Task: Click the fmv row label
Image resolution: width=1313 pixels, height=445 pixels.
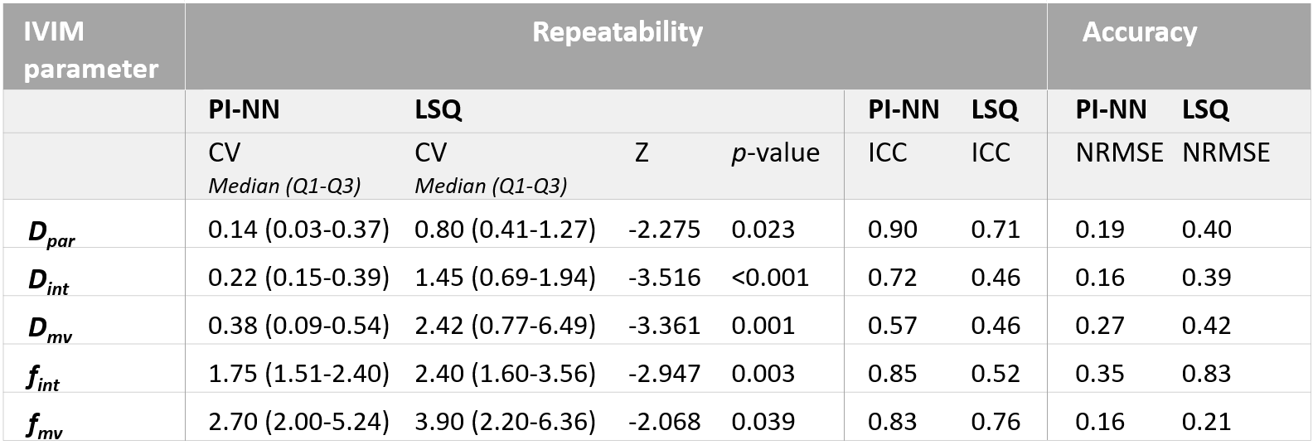Action: [45, 425]
